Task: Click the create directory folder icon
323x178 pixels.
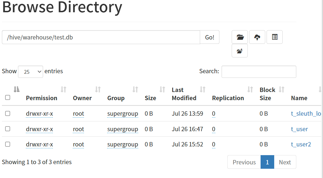Action: pyautogui.click(x=240, y=37)
